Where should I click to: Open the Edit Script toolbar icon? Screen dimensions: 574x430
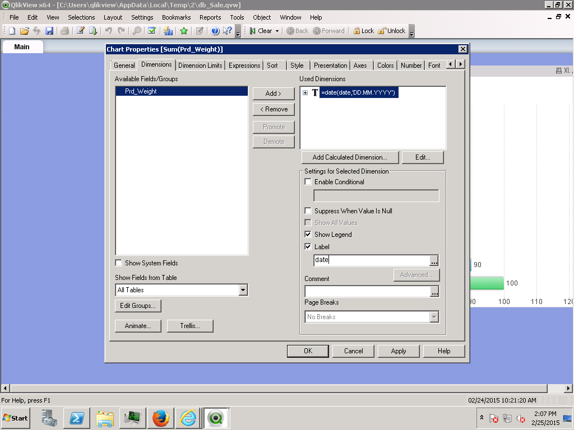[81, 31]
